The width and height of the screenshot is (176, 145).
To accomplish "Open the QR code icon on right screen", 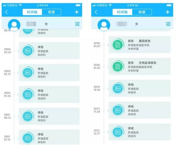I will tap(168, 24).
